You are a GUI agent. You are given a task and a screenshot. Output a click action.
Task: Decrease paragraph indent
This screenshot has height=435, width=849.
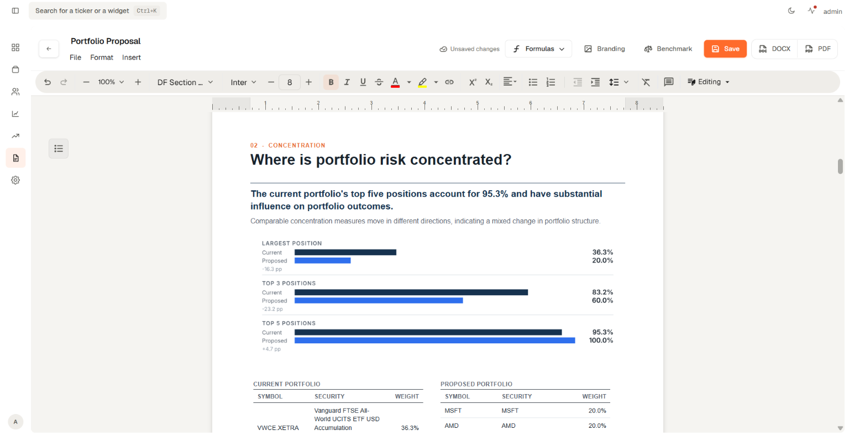point(578,82)
